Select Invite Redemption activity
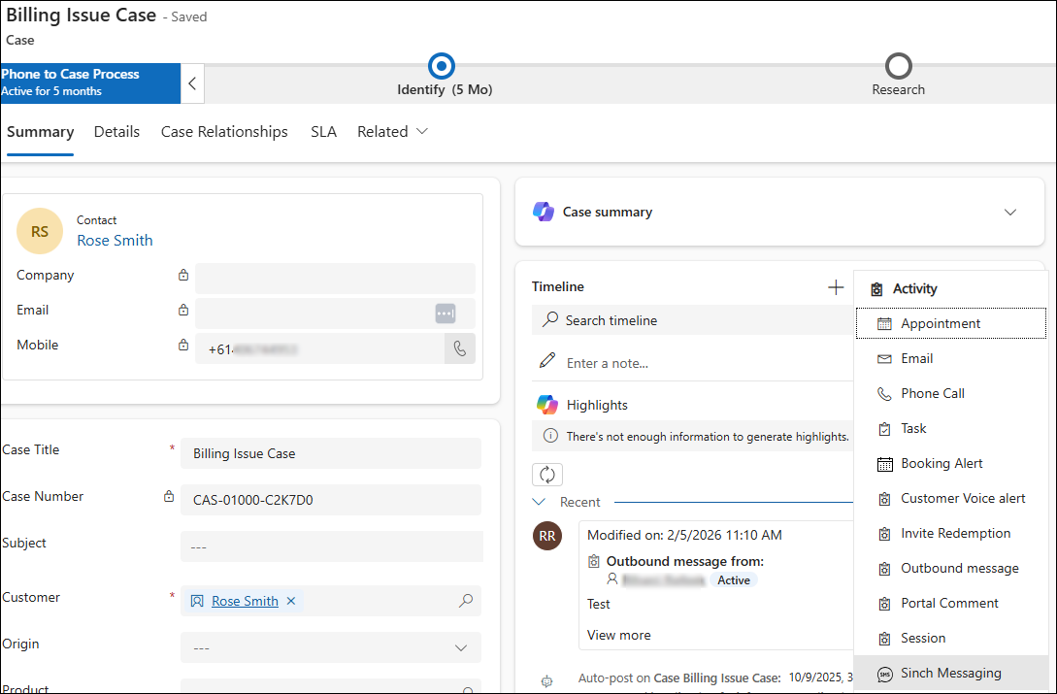 tap(950, 533)
